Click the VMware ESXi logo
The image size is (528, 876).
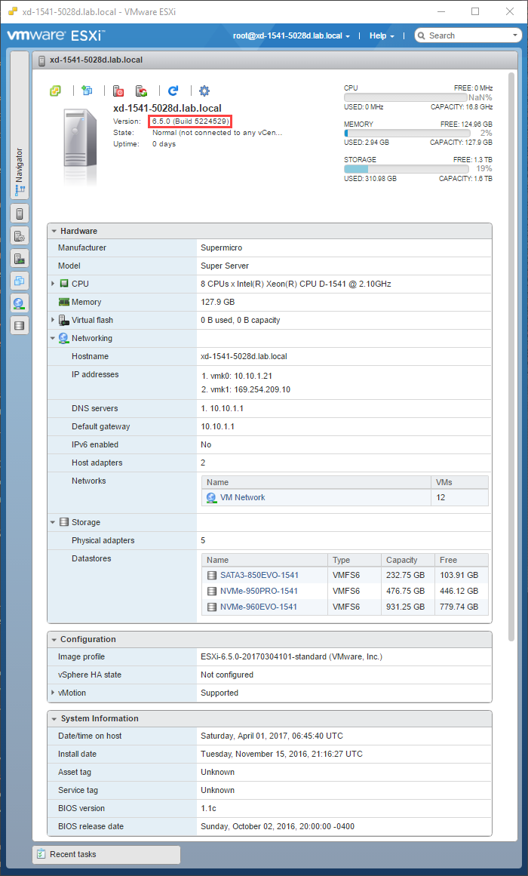pos(55,35)
